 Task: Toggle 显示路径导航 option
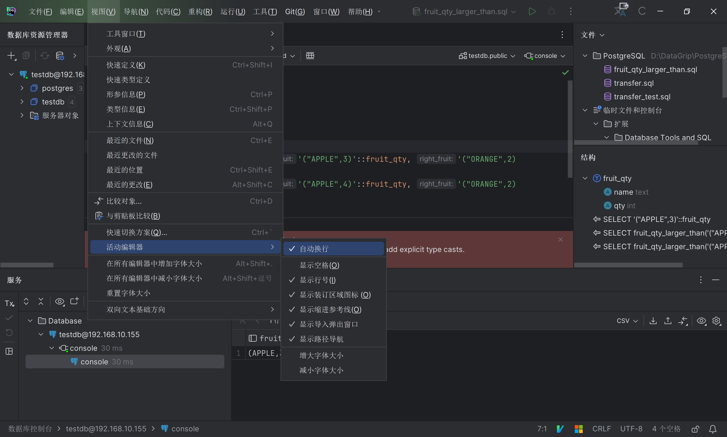pyautogui.click(x=334, y=339)
